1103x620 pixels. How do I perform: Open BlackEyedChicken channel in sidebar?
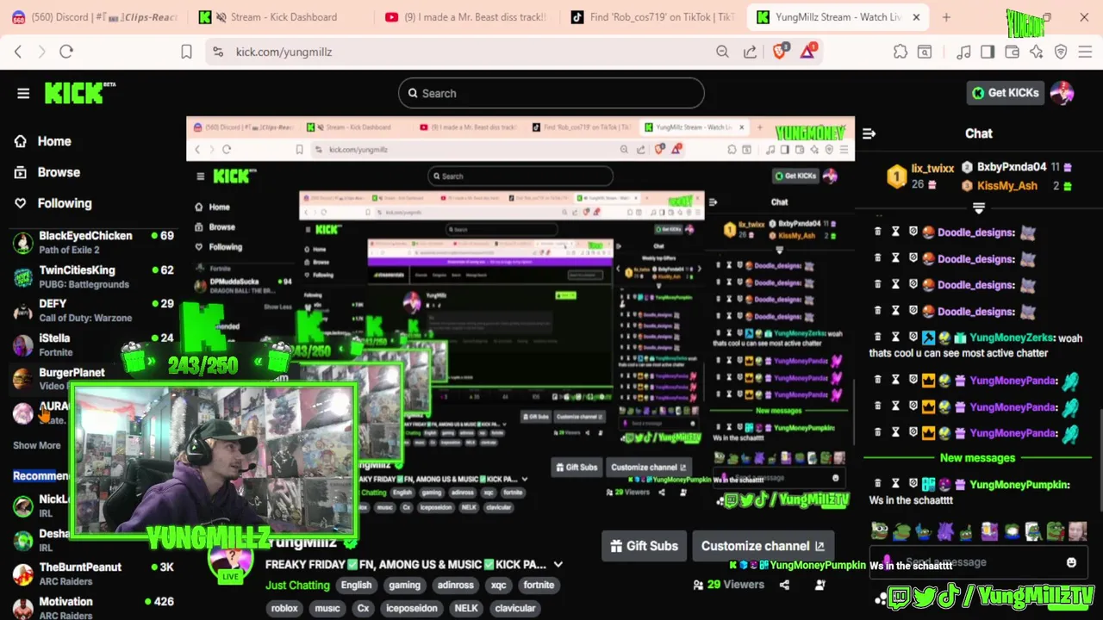[x=93, y=243]
